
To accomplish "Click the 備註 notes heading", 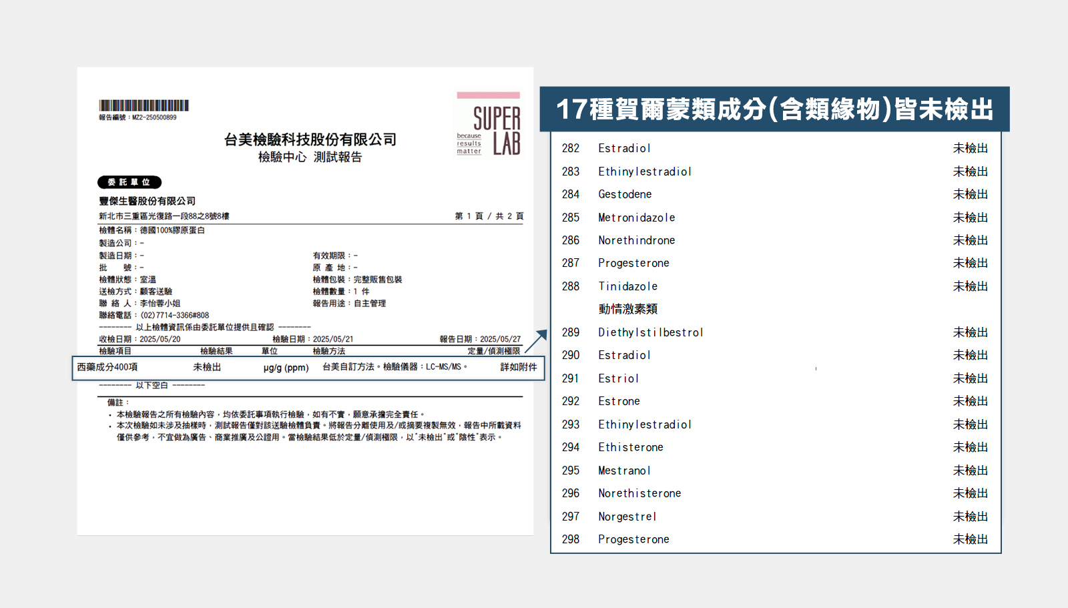I will 115,402.
